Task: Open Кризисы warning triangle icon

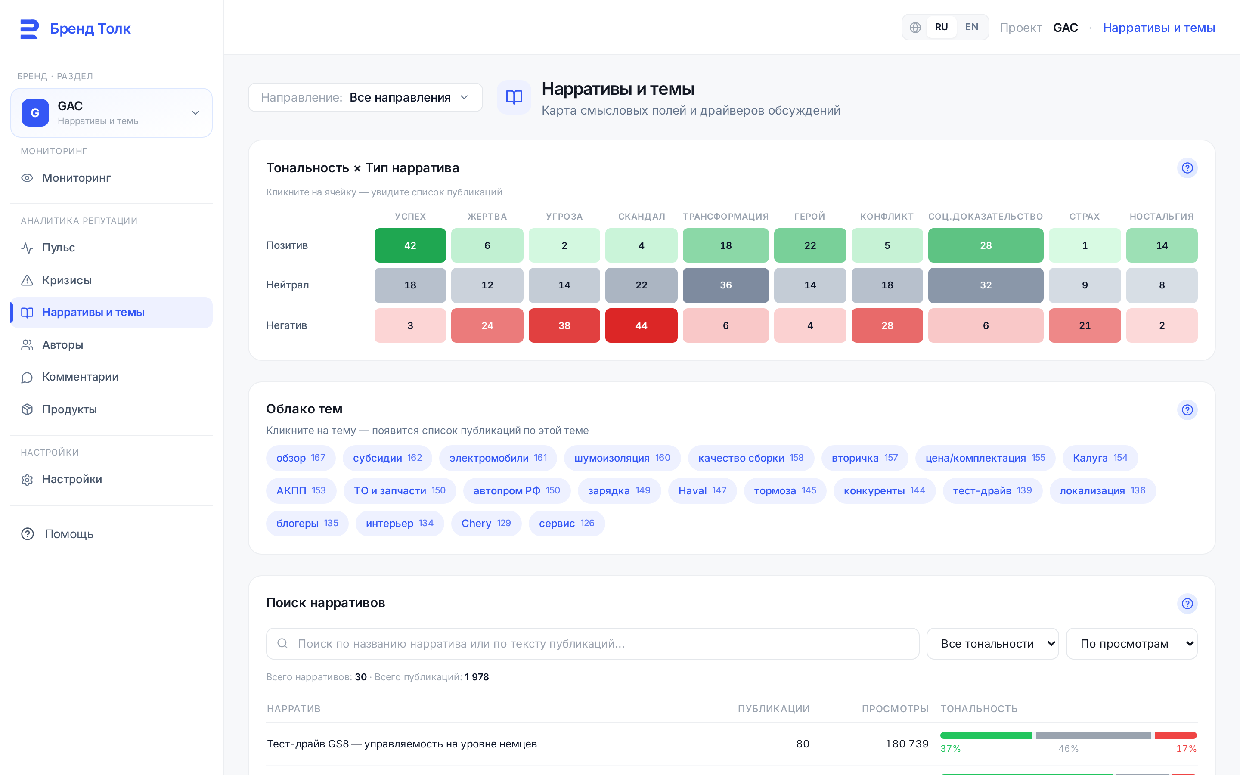Action: point(27,280)
